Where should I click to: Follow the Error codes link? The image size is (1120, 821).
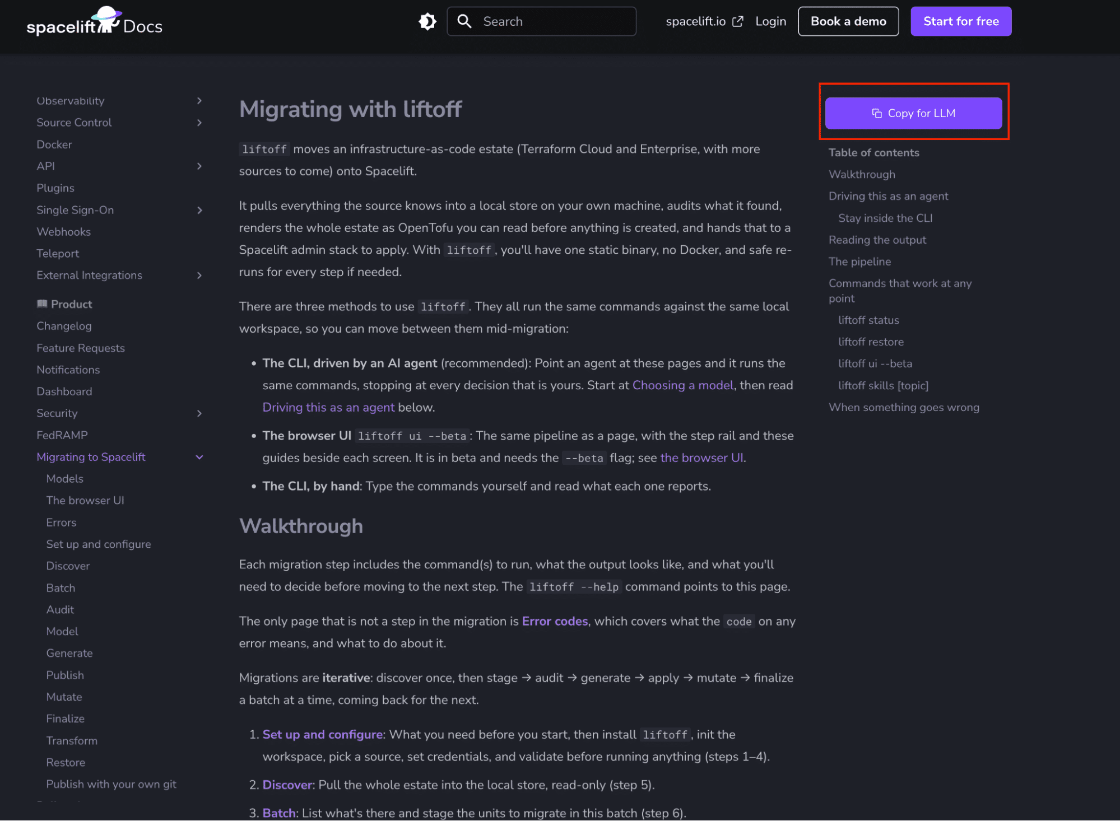[x=555, y=621]
